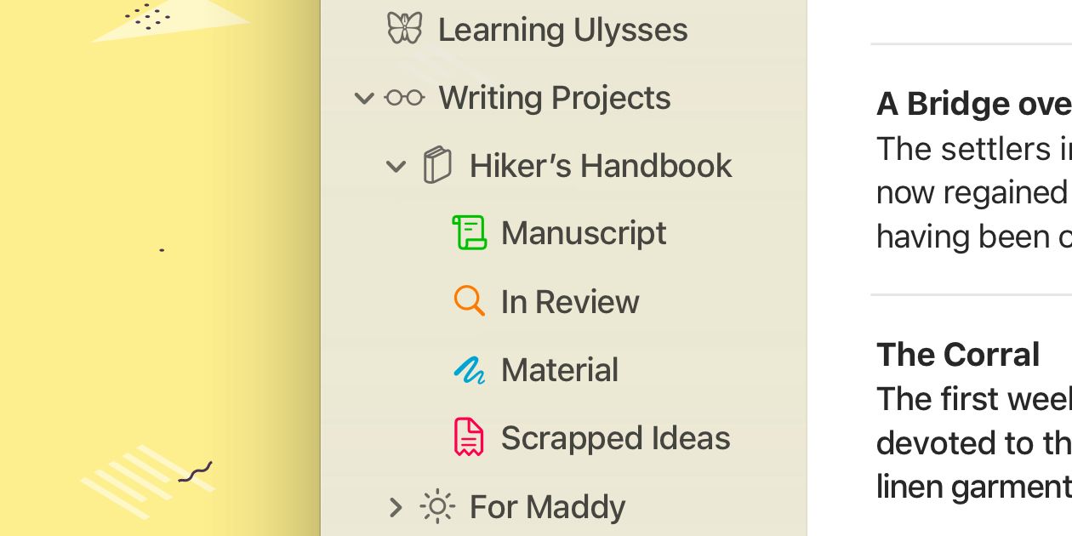
Task: Select the For Maddy group label
Action: [x=548, y=507]
